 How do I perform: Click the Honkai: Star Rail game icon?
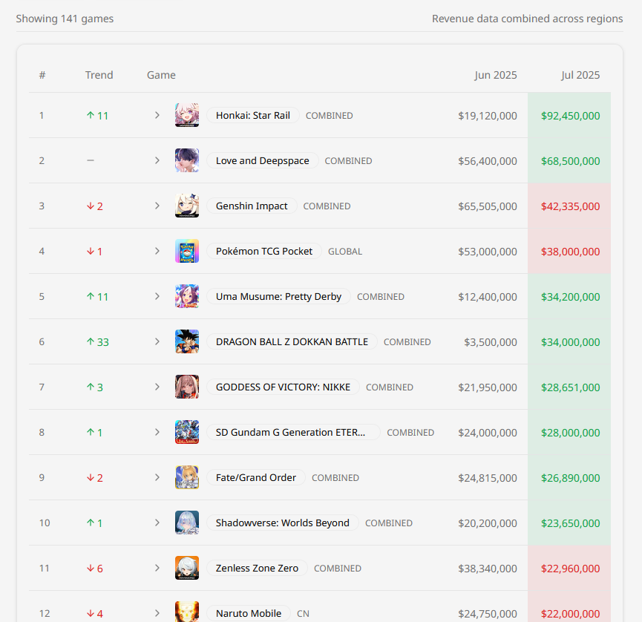coord(187,115)
